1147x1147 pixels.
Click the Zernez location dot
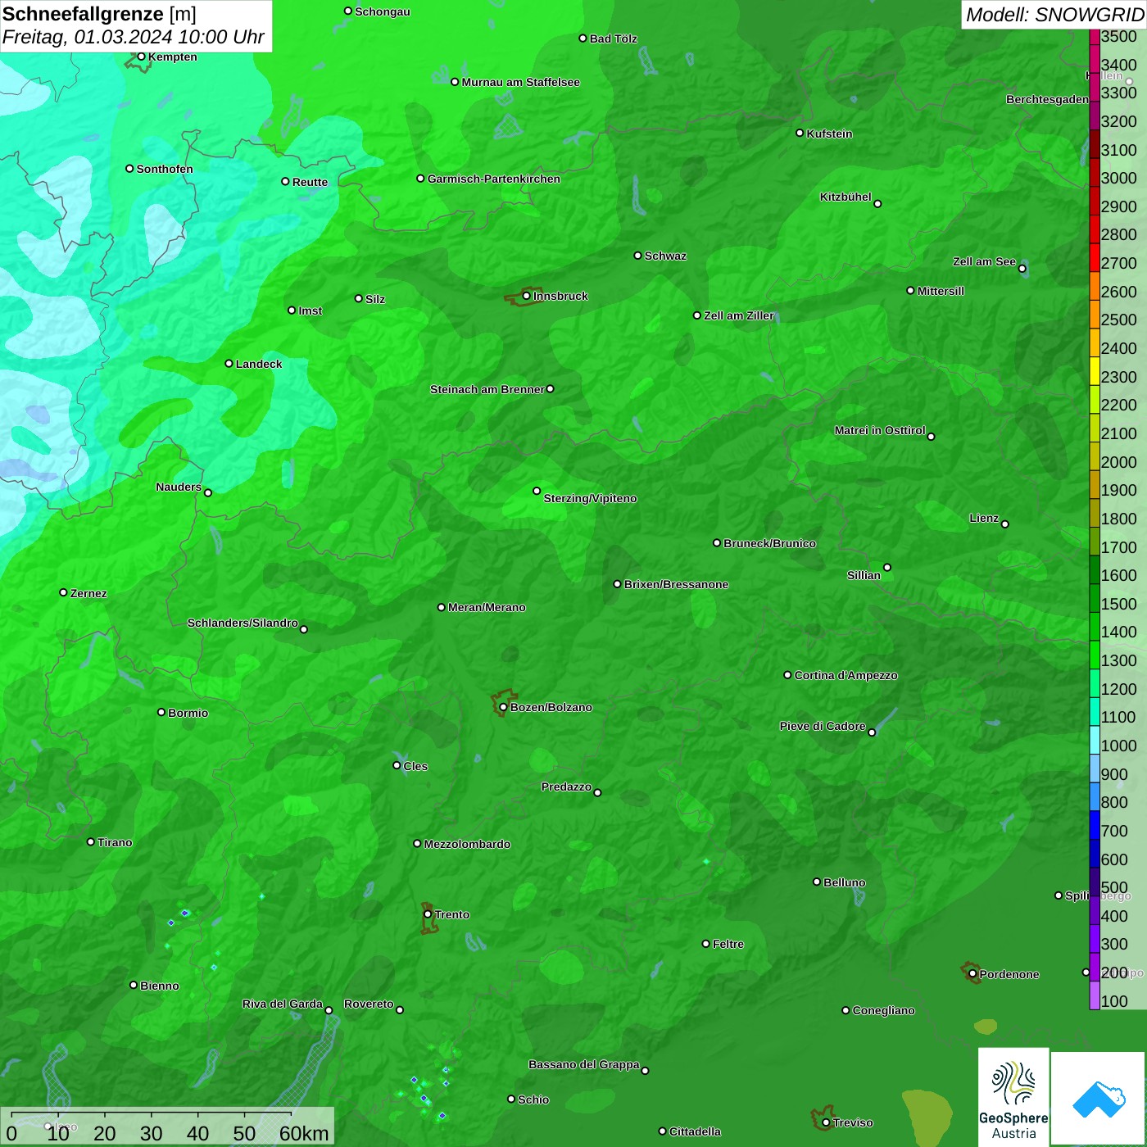[x=63, y=592]
